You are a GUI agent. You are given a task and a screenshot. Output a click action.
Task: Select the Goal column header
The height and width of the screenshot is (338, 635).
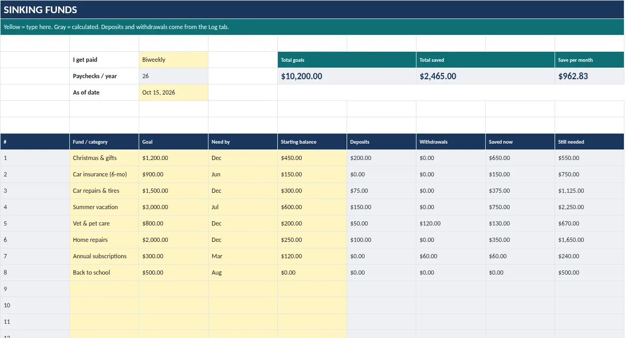(x=174, y=142)
